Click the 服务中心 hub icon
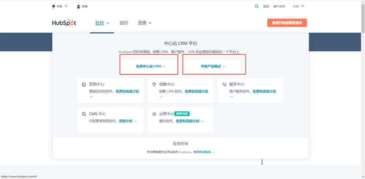The image size is (365, 179). pos(224,84)
